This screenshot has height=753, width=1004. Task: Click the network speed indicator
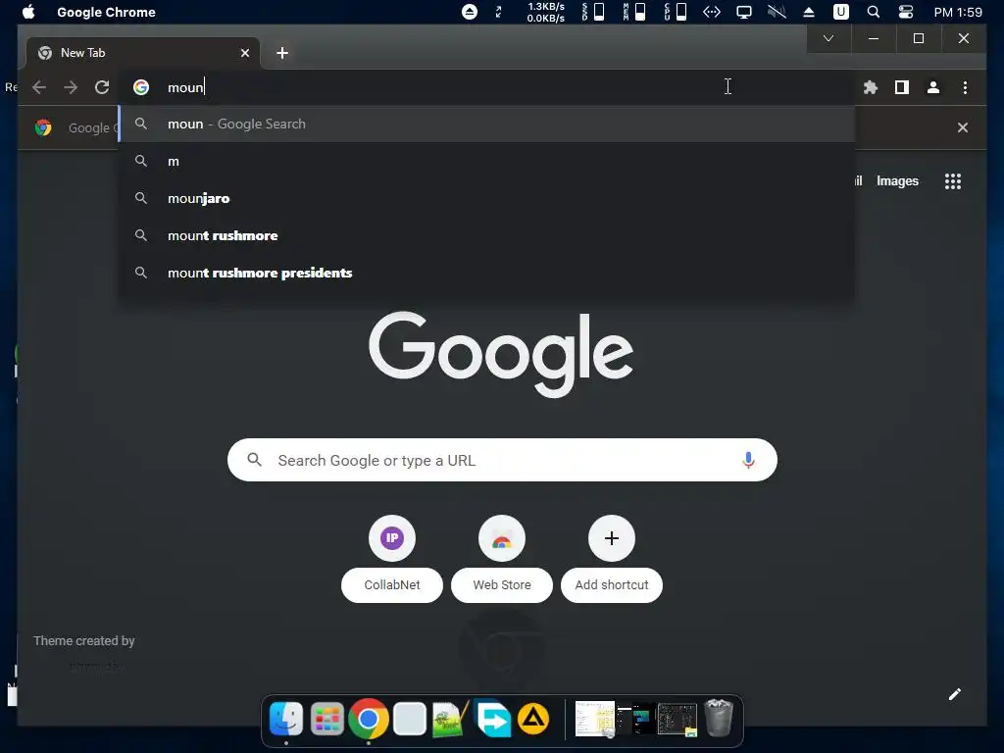point(545,12)
